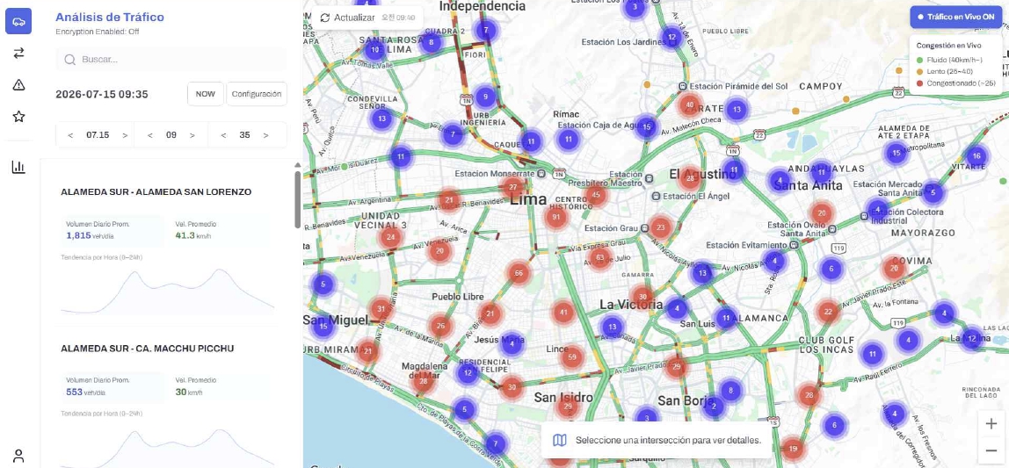Select the red cluster marker 31

[381, 309]
